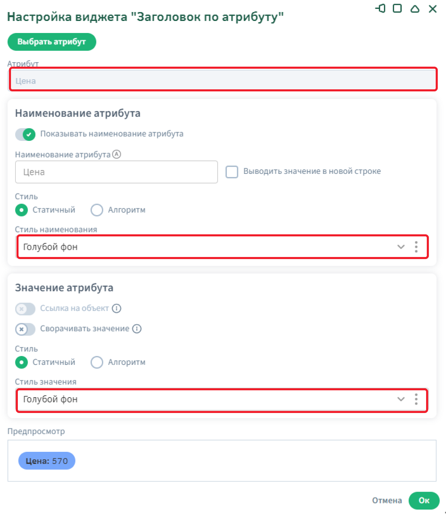
Task: Open three-dot menu for Стиль значения
Action: [x=416, y=399]
